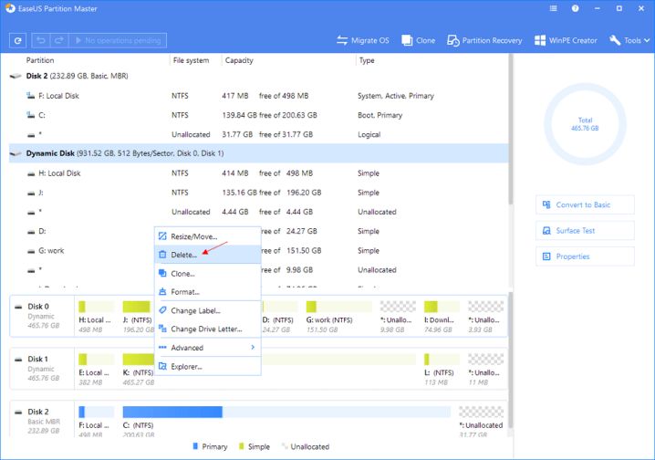Open the Properties button in the right panel
655x460 pixels.
pyautogui.click(x=585, y=256)
